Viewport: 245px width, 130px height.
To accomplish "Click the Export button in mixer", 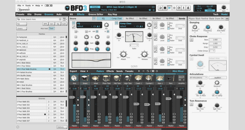I will click(x=73, y=71).
